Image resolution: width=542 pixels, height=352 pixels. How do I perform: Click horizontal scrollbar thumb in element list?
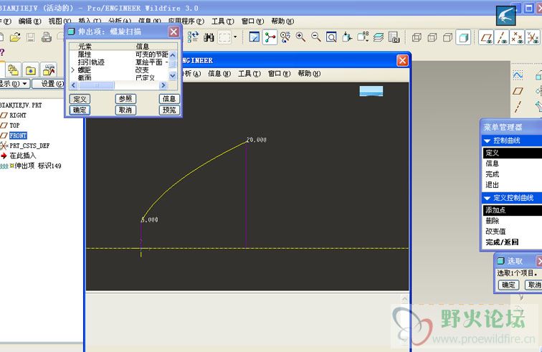97,85
